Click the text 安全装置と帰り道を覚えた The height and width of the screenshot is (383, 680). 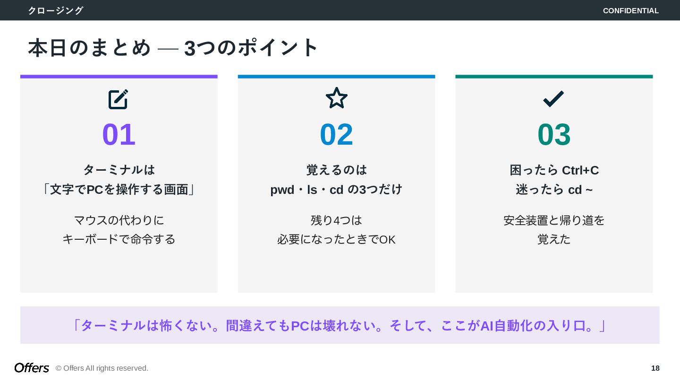click(554, 230)
